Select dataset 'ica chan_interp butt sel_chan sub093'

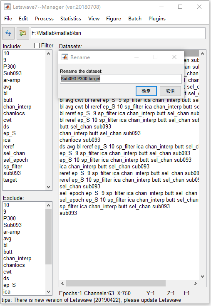click(104, 166)
